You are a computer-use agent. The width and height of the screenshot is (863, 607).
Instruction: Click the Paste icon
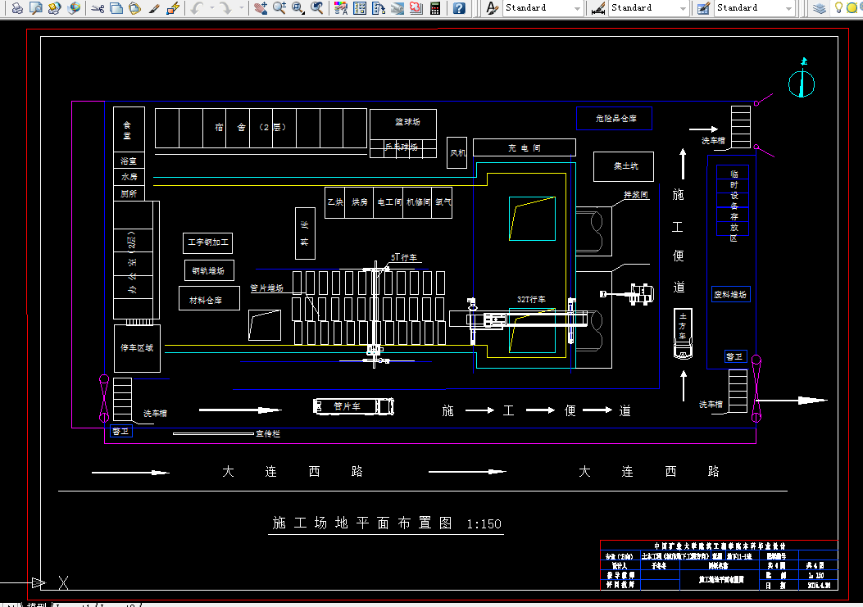134,7
